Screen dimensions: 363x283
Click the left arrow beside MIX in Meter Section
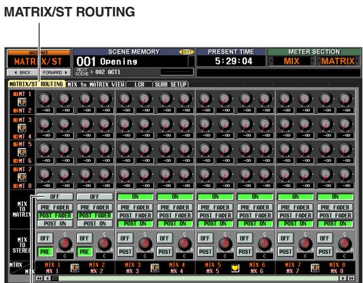(272, 61)
